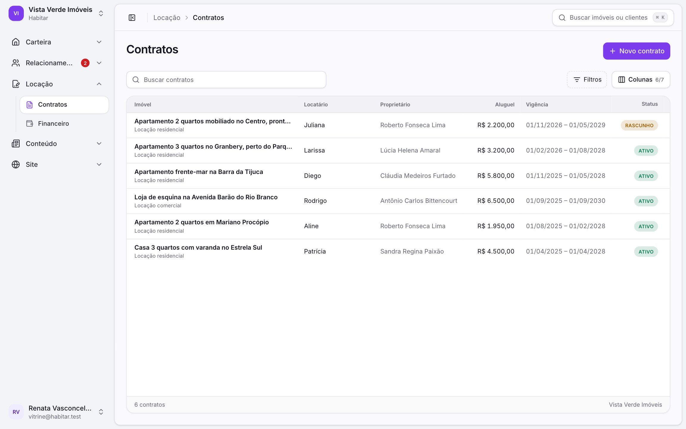The width and height of the screenshot is (686, 429).
Task: Click the Financeiro wallet icon
Action: 29,123
